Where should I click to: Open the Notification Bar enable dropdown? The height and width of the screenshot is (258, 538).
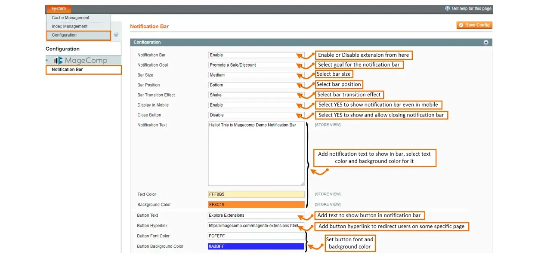[x=256, y=55]
